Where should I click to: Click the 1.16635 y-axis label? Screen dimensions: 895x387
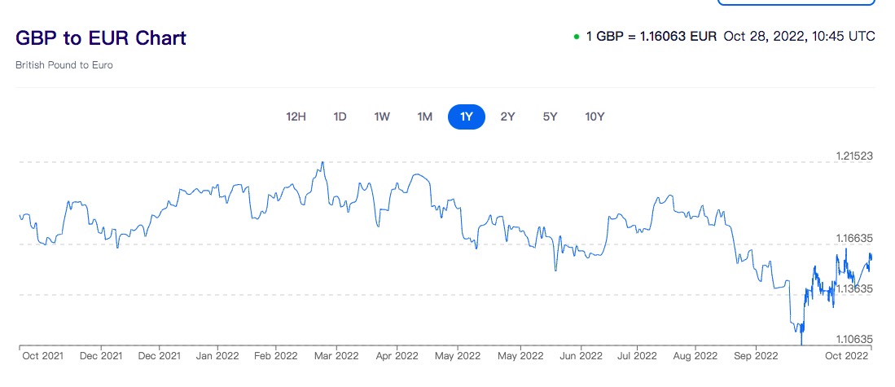click(x=854, y=239)
